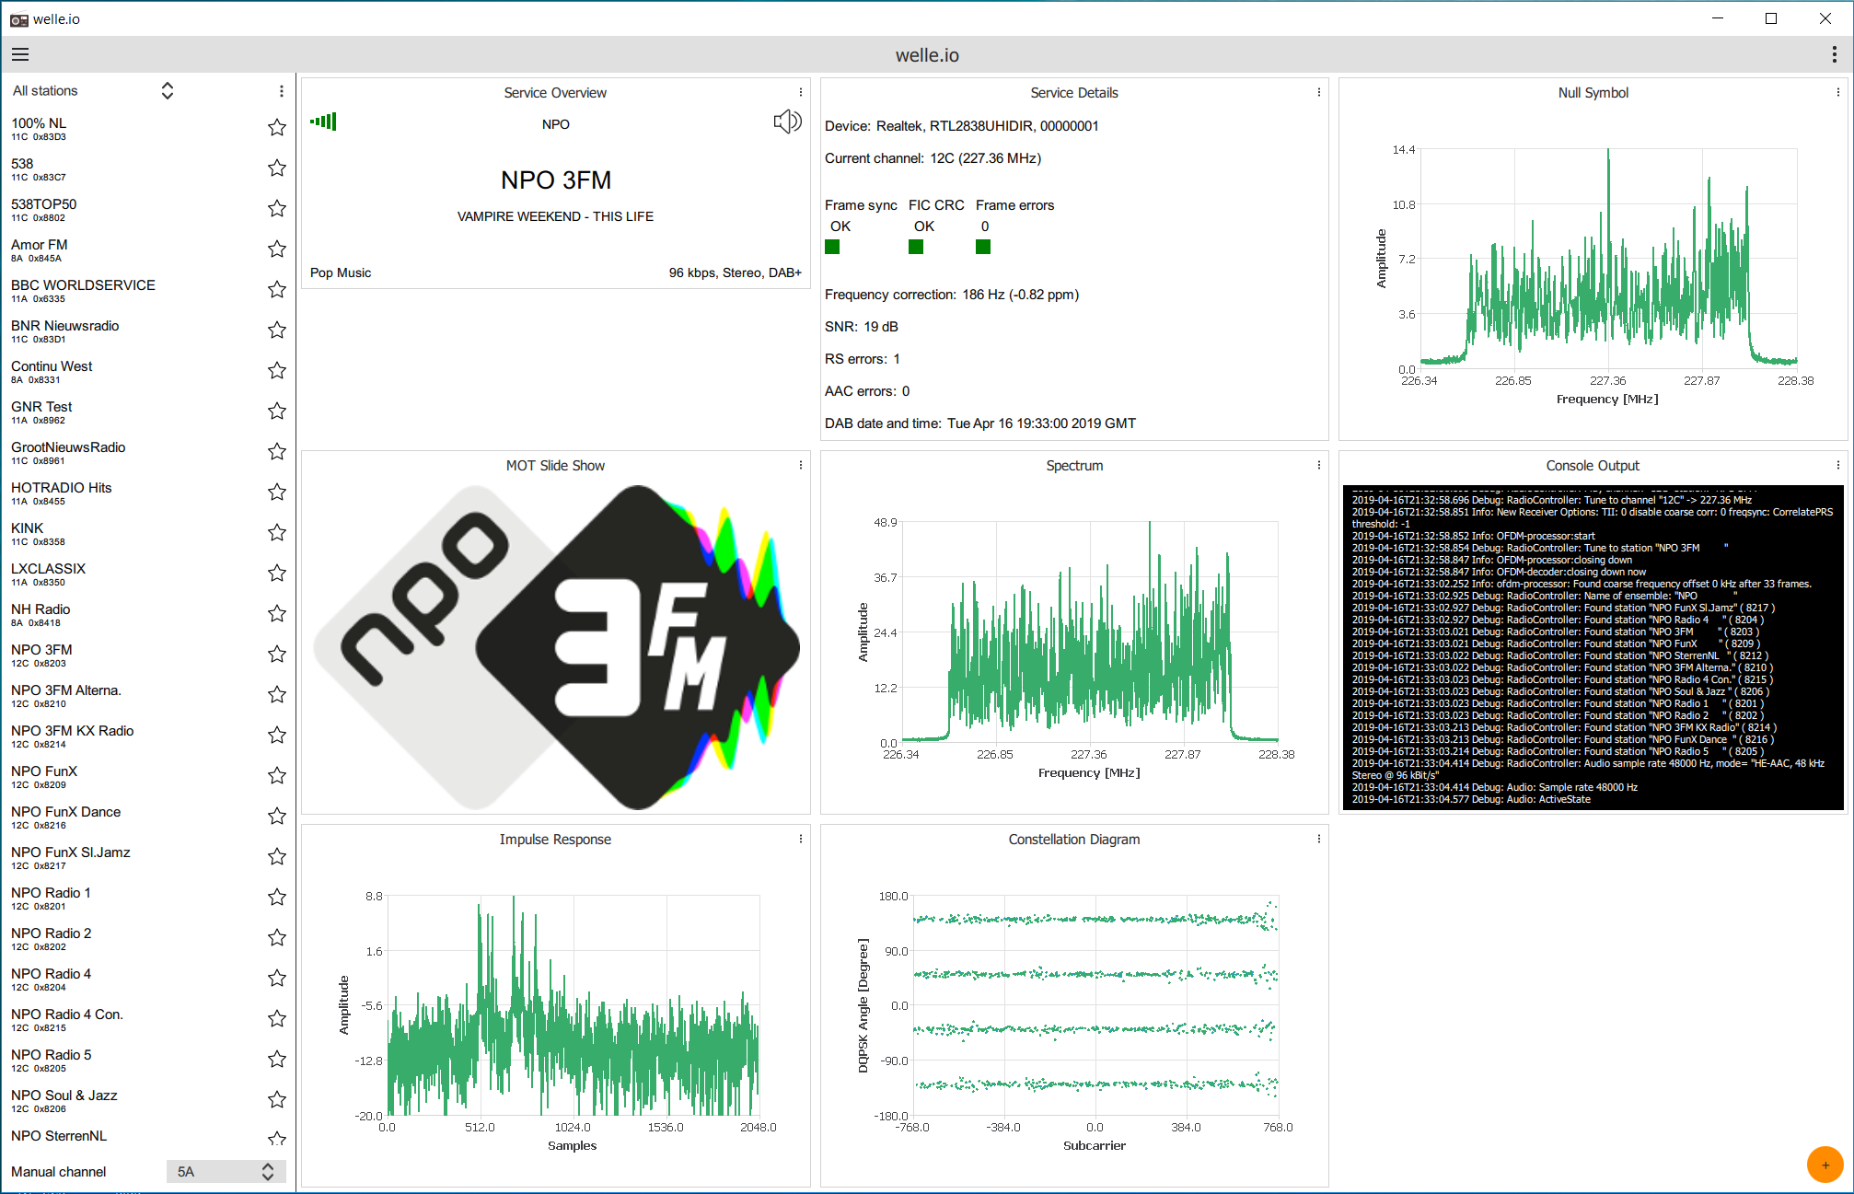Star the NPO Radio 1 station

(x=277, y=898)
